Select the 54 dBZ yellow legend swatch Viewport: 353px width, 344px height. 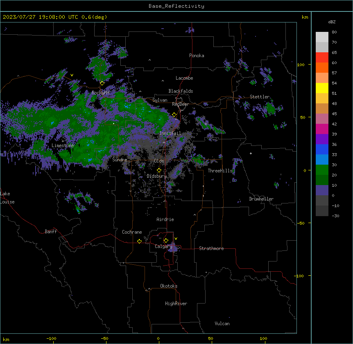[322, 88]
